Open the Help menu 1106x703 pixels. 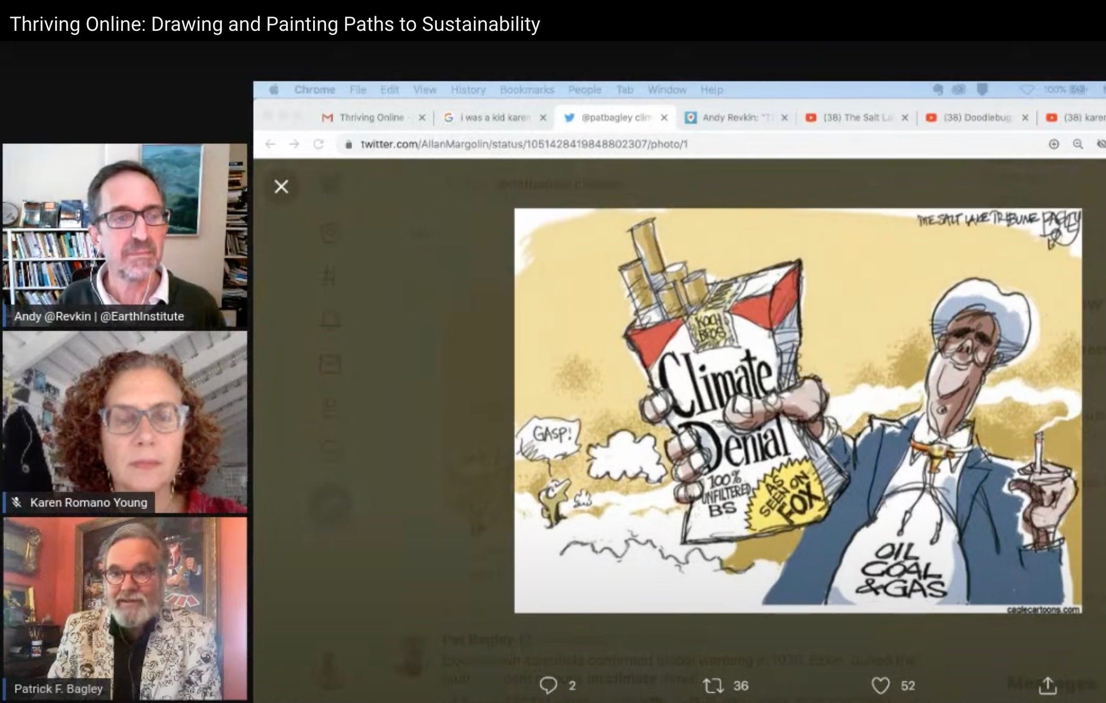(x=712, y=90)
